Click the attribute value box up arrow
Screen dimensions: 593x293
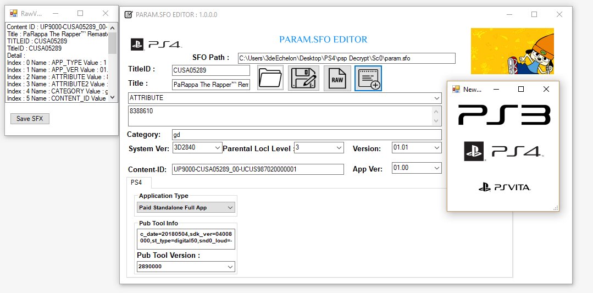click(x=437, y=111)
